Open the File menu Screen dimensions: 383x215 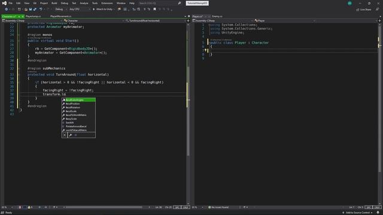point(11,3)
